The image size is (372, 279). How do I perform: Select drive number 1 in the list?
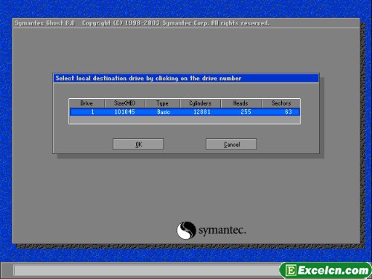(x=92, y=112)
